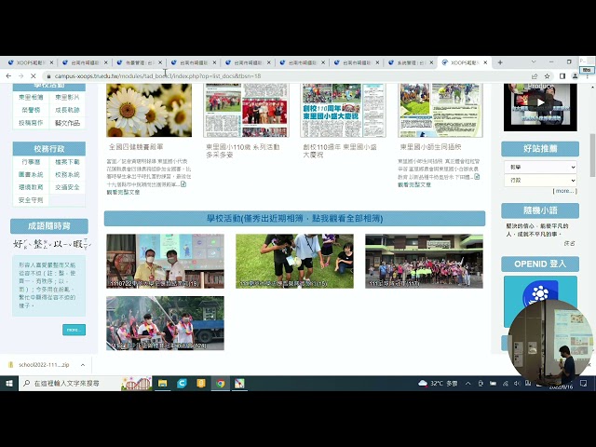Viewport: 596px width, 447px height.
Task: Go back to the previous page
Action: click(8, 76)
